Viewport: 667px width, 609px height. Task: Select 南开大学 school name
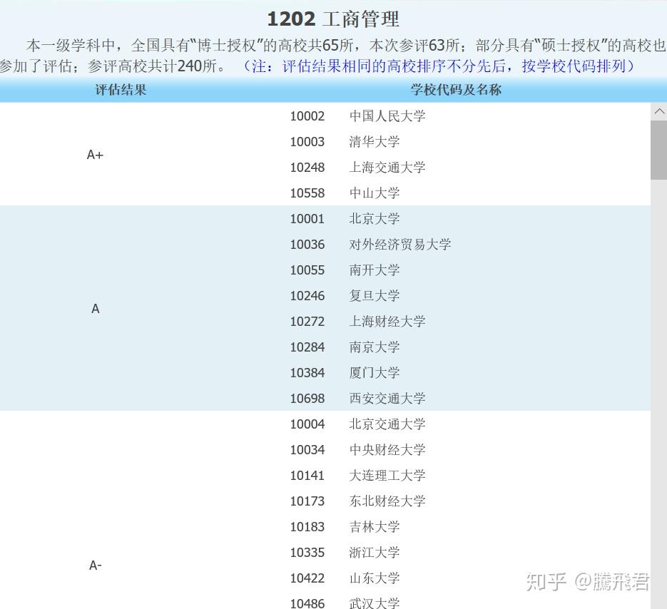pos(375,270)
